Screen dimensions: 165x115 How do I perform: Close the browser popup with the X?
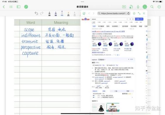pos(144,13)
